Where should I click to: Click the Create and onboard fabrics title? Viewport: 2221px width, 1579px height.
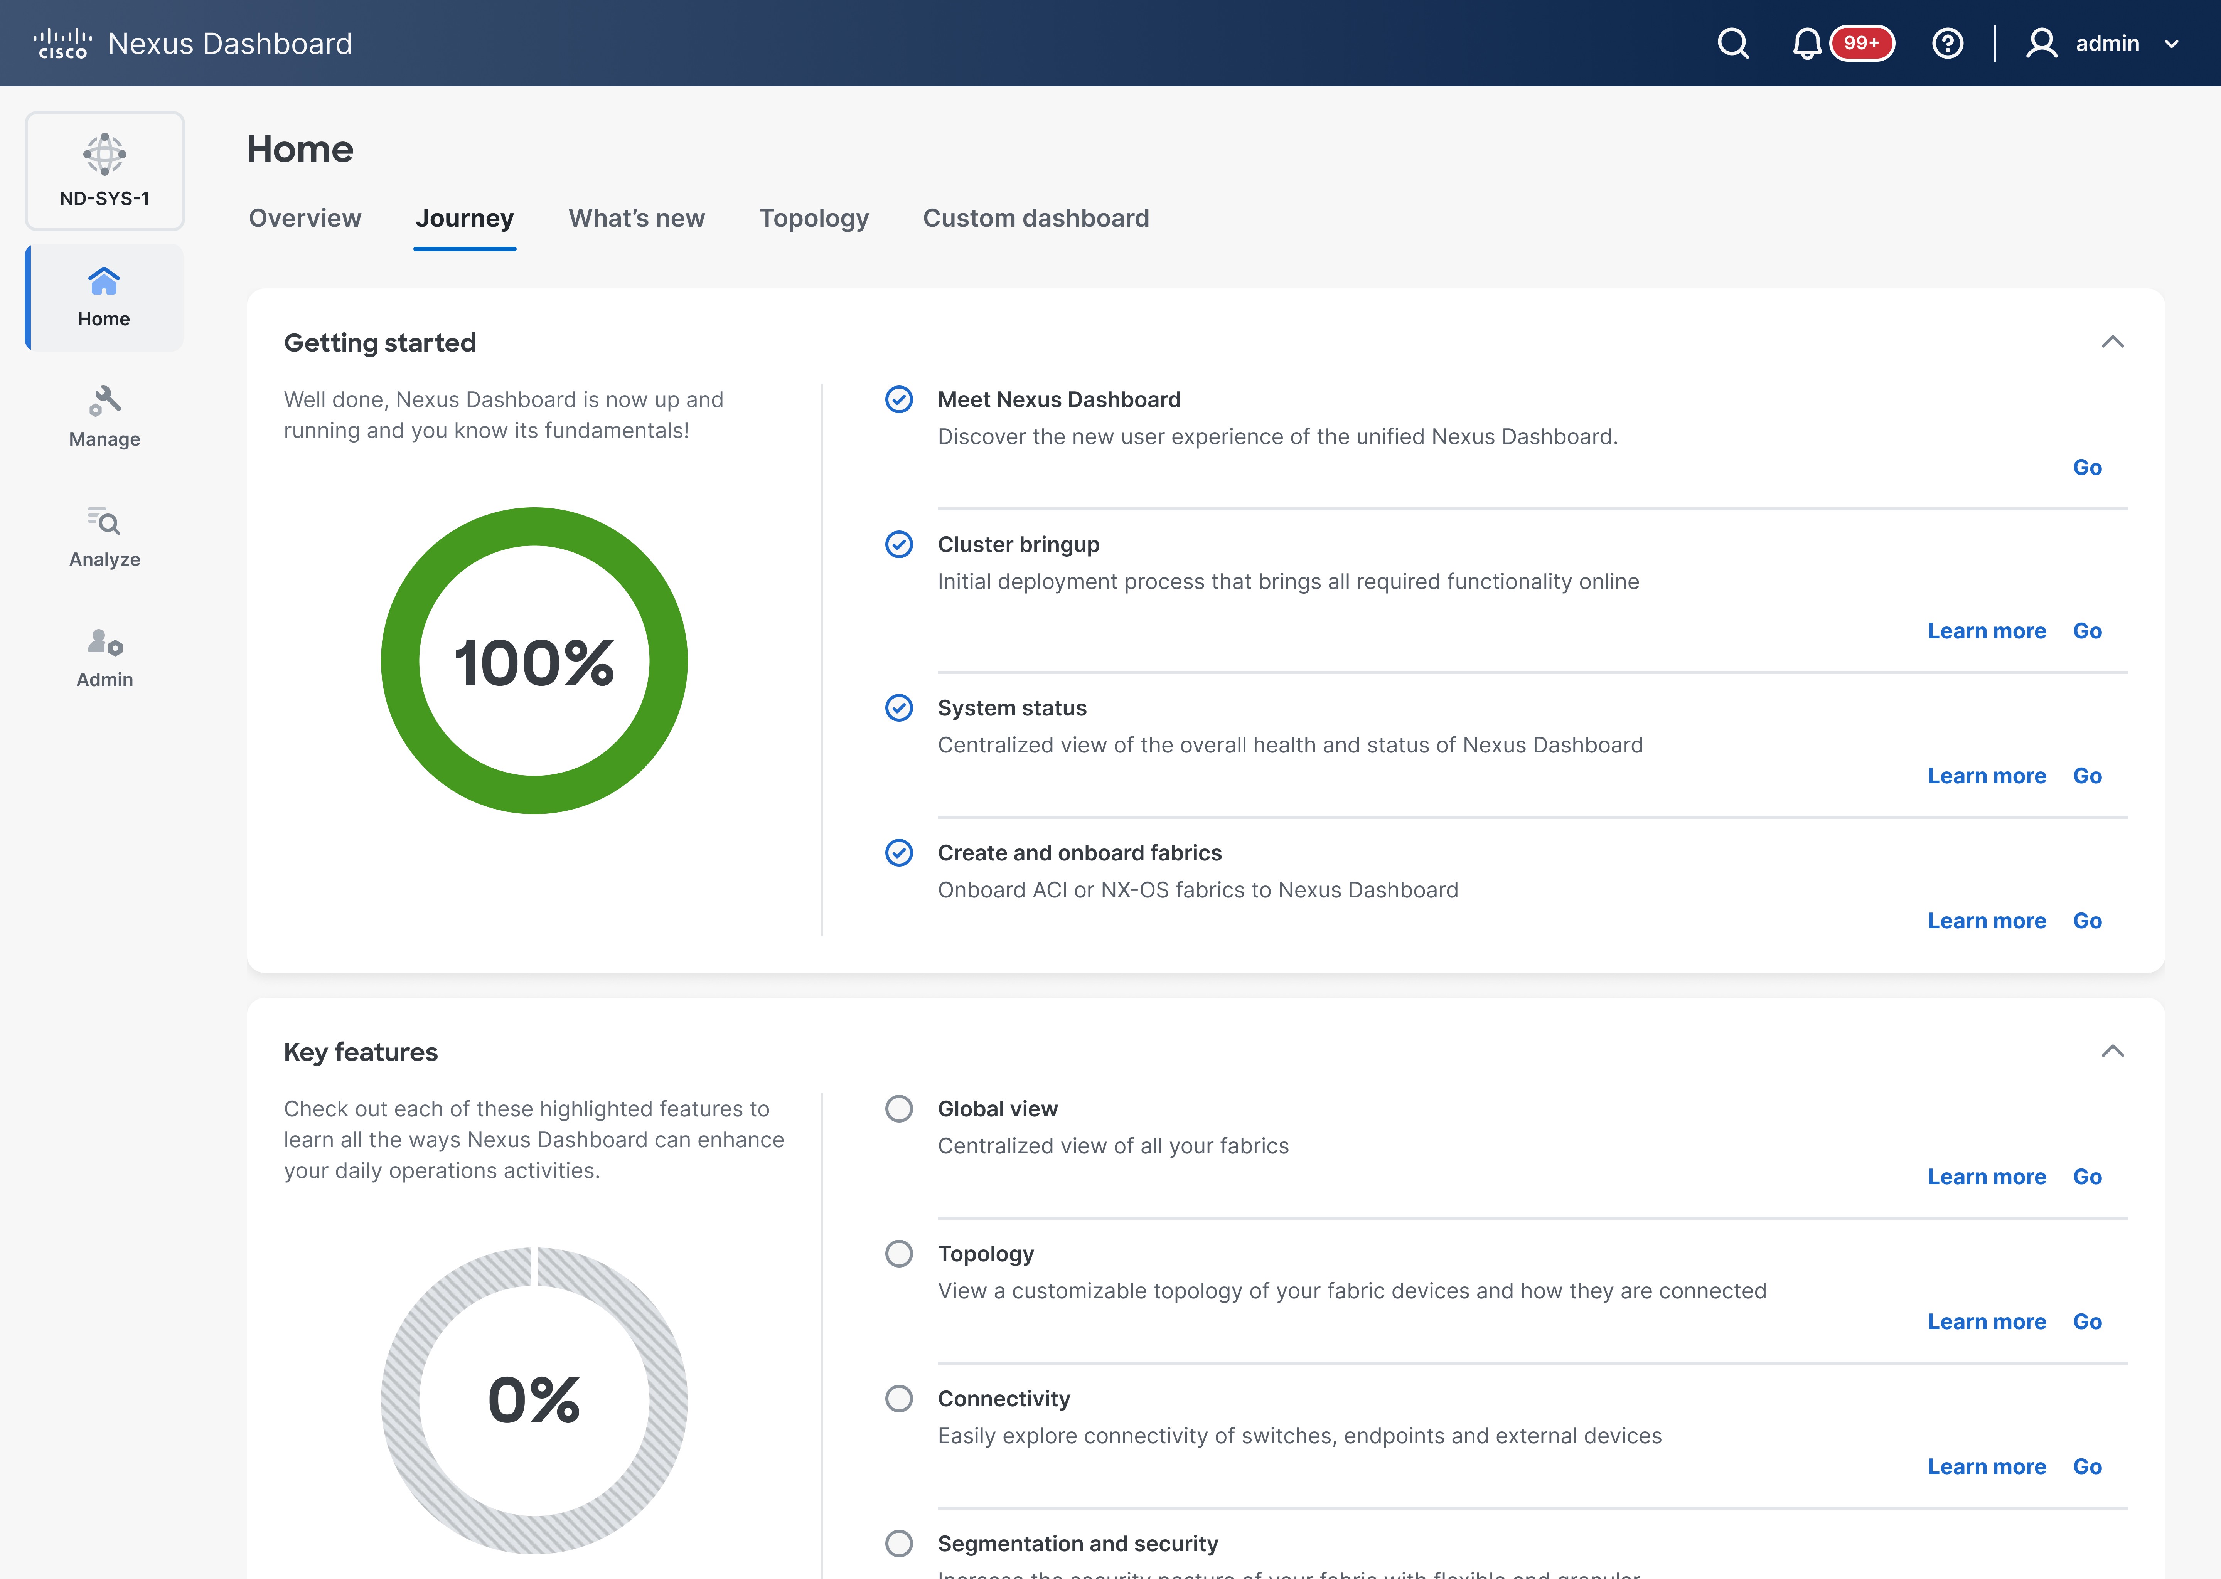(x=1079, y=853)
